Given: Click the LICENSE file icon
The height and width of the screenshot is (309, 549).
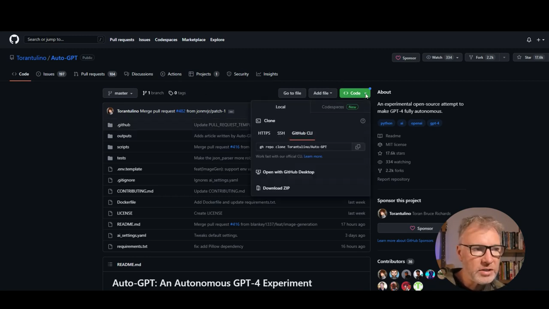Looking at the screenshot, I should pyautogui.click(x=110, y=213).
